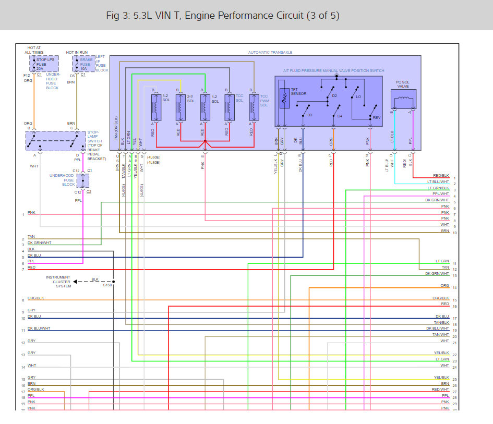The width and height of the screenshot is (493, 424).
Task: Click the S150 splice dot
Action: [x=113, y=282]
